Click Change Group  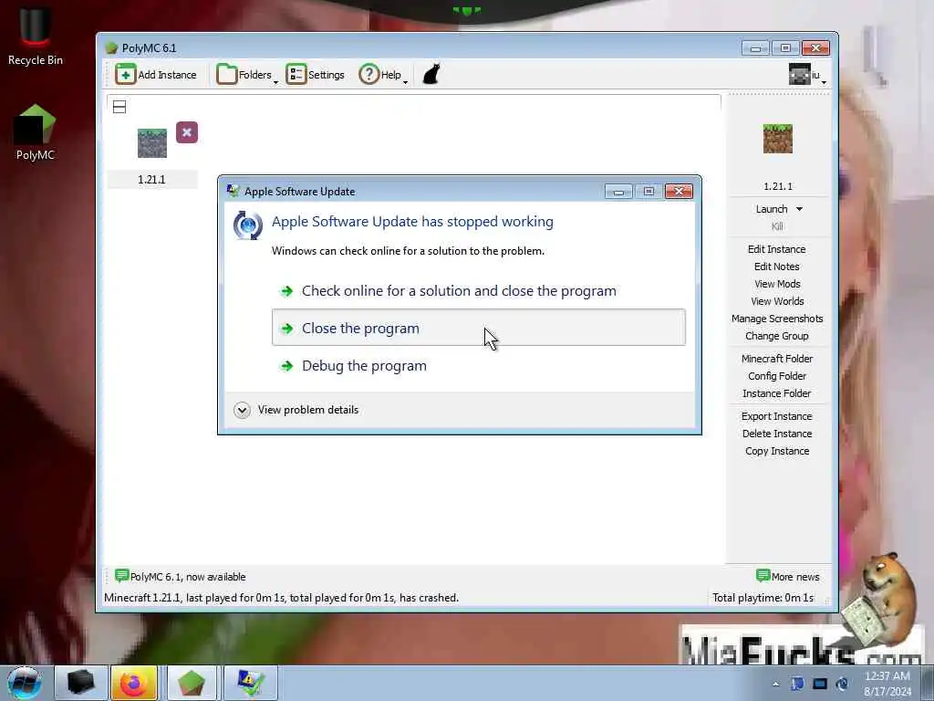777,336
